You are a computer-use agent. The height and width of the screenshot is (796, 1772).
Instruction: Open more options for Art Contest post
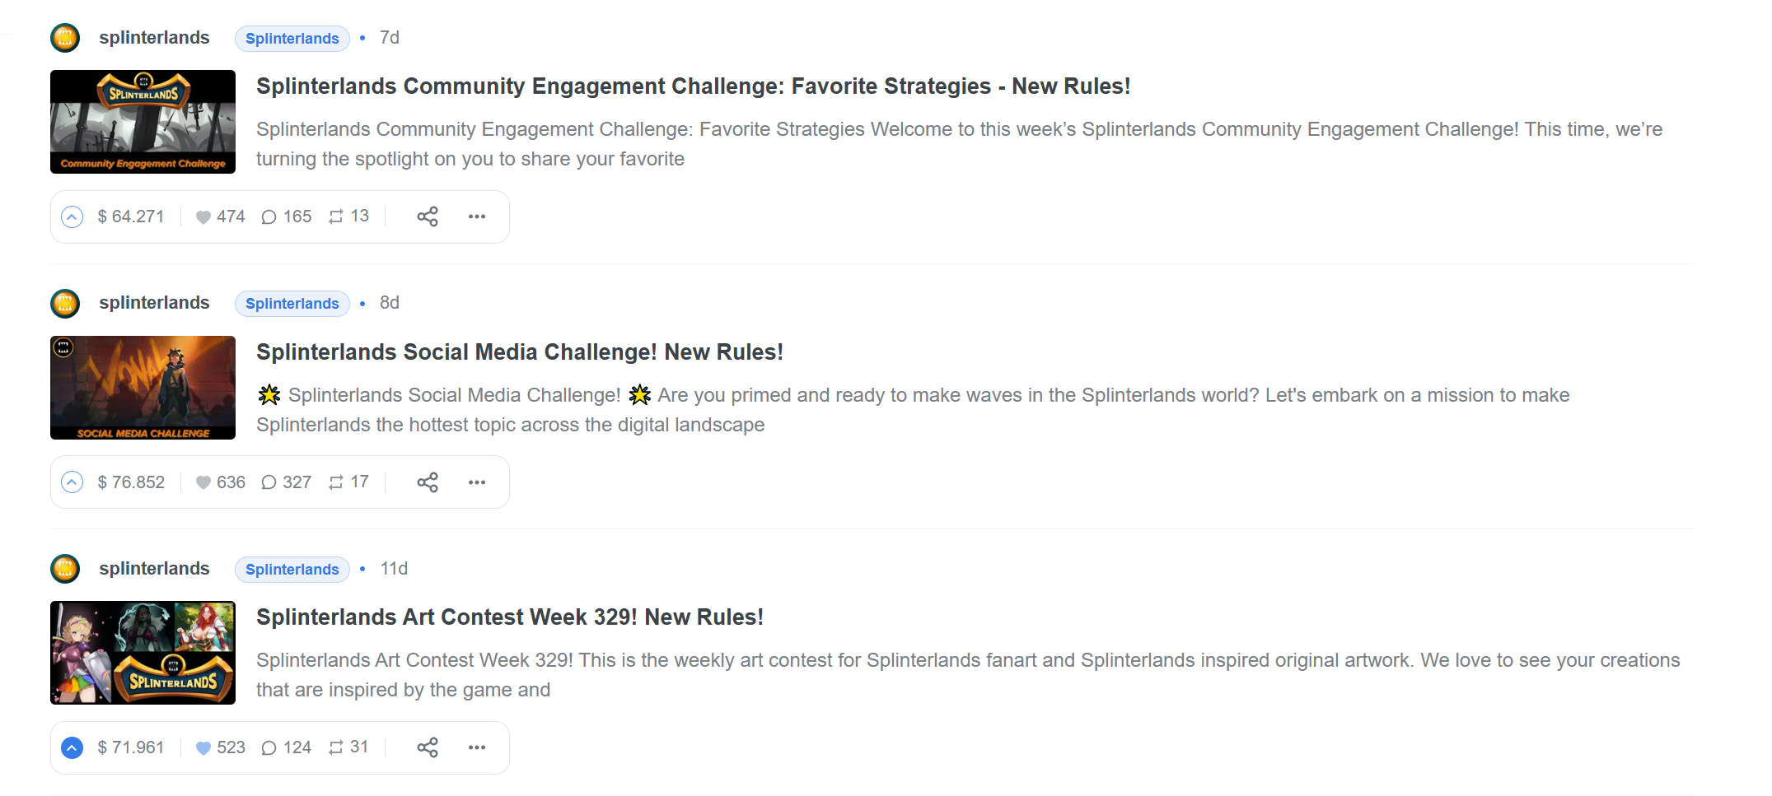pos(477,747)
